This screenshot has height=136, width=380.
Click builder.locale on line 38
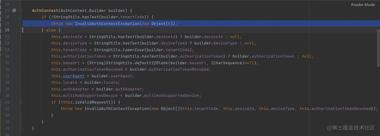(101, 82)
